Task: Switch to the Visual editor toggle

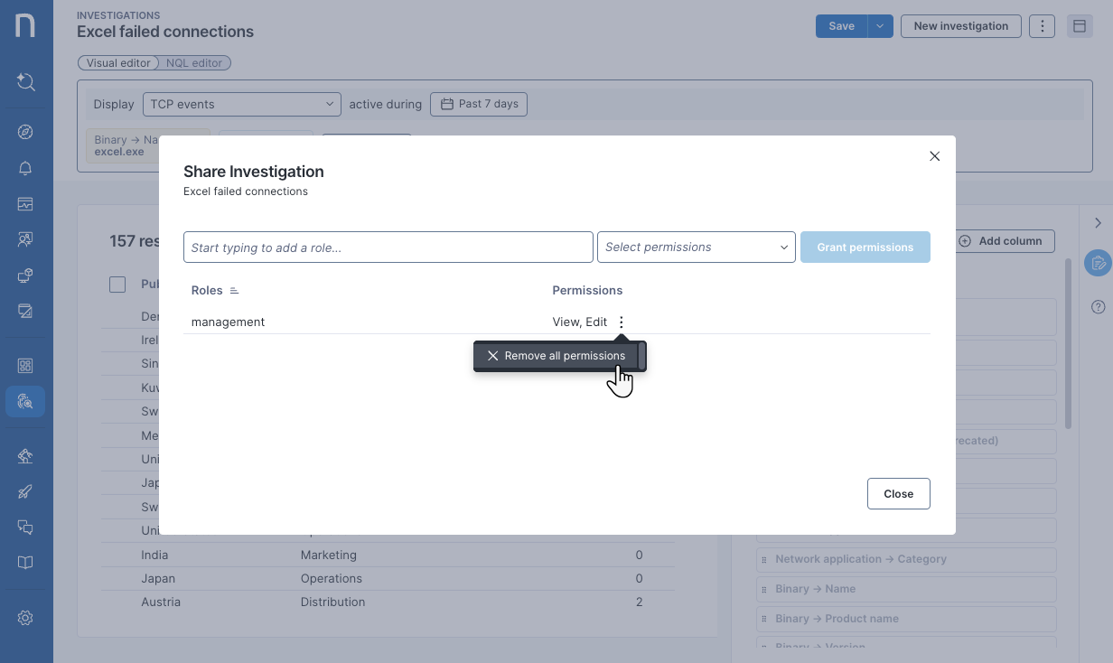Action: click(x=118, y=63)
